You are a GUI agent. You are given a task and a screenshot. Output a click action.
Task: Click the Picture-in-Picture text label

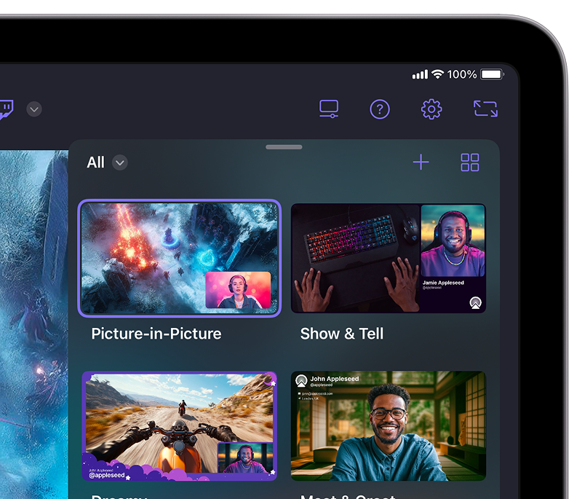pyautogui.click(x=156, y=334)
